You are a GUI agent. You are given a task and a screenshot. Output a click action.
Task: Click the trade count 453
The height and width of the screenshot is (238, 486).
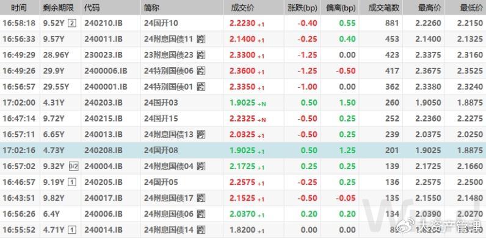point(393,39)
